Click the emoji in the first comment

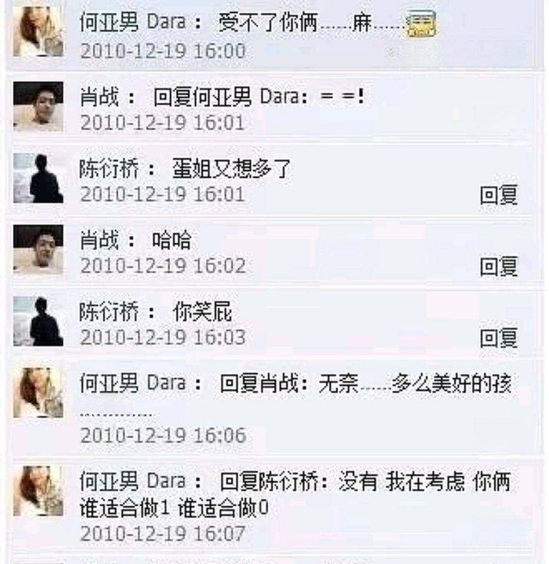[x=421, y=23]
